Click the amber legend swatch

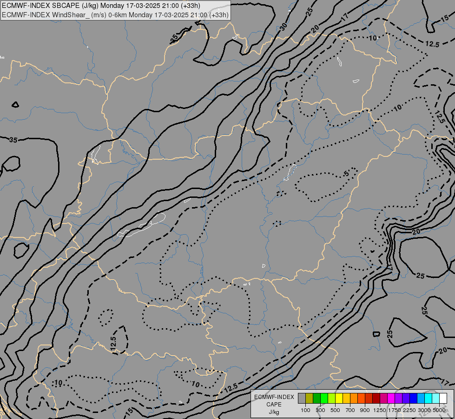click(x=346, y=399)
